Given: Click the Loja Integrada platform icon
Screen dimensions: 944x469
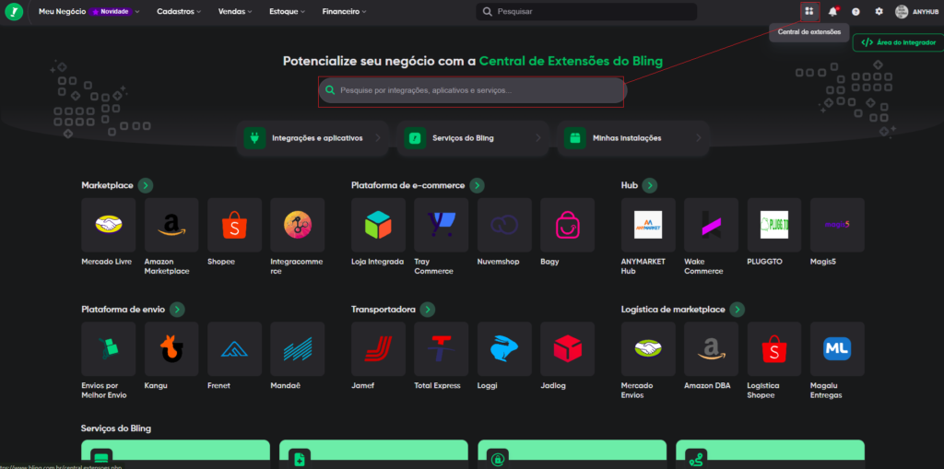Looking at the screenshot, I should click(x=378, y=225).
